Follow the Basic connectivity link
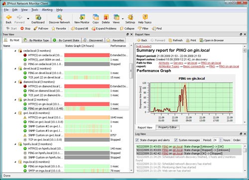The width and height of the screenshot is (249, 180). 194,67
